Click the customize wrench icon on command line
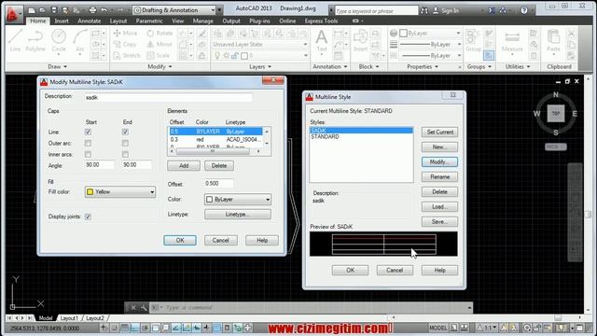Screen dimensions: 597x336 (x=144, y=307)
